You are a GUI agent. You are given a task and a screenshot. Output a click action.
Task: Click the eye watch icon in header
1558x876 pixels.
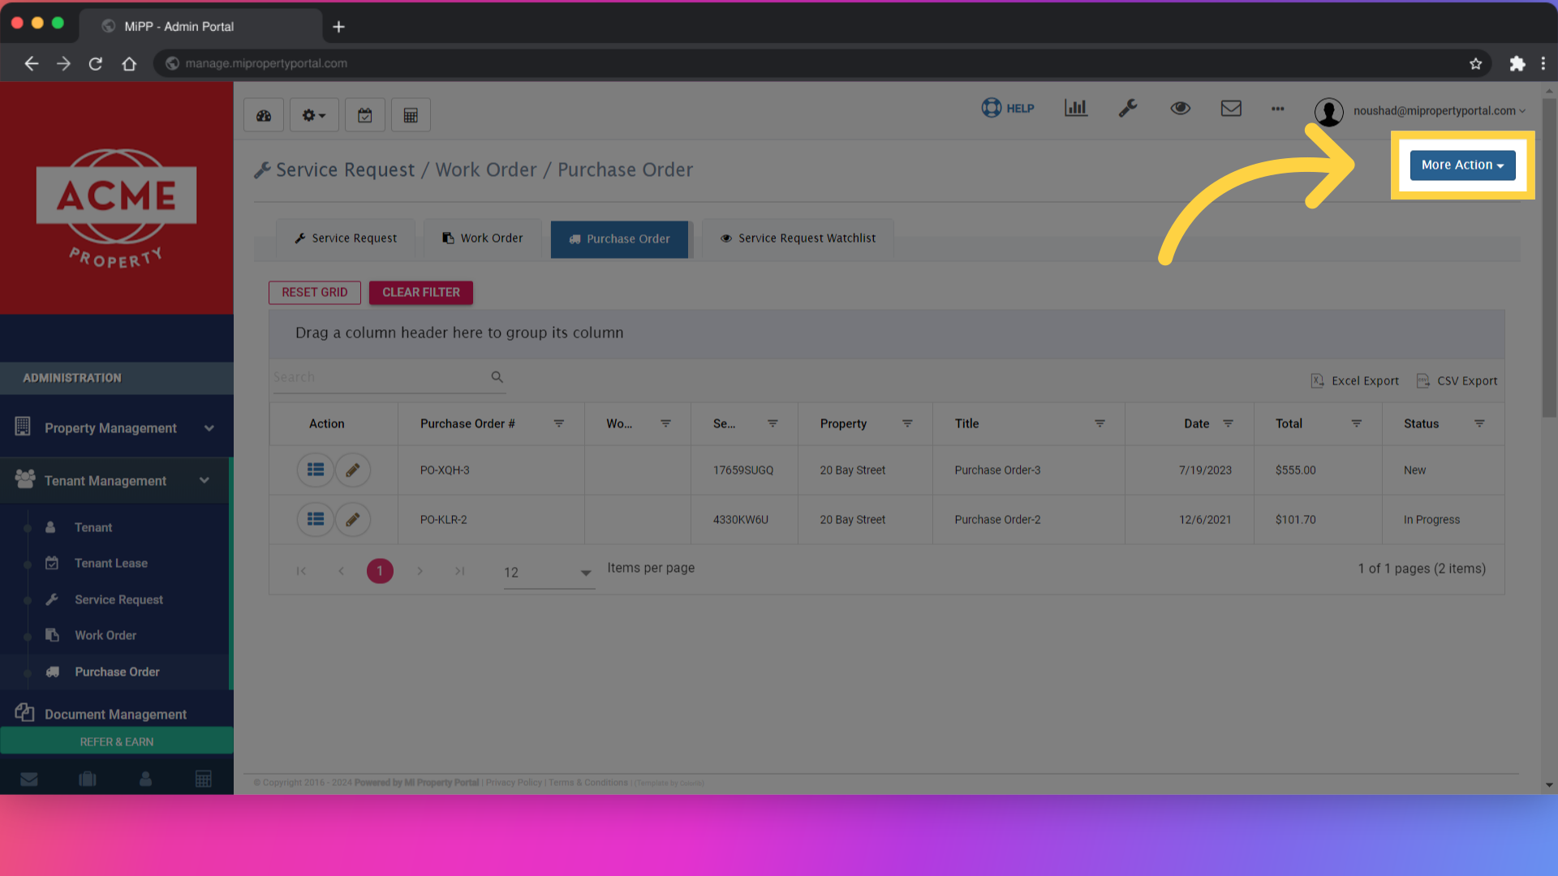[1180, 108]
